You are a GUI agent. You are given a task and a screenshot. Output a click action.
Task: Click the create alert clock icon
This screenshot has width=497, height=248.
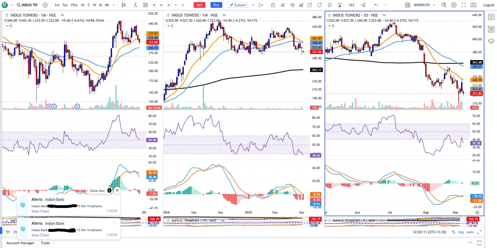coord(273,5)
